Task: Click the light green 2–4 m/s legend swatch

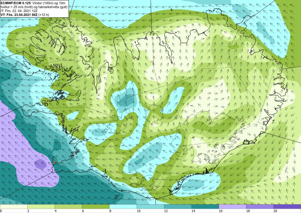Action: click(x=41, y=206)
